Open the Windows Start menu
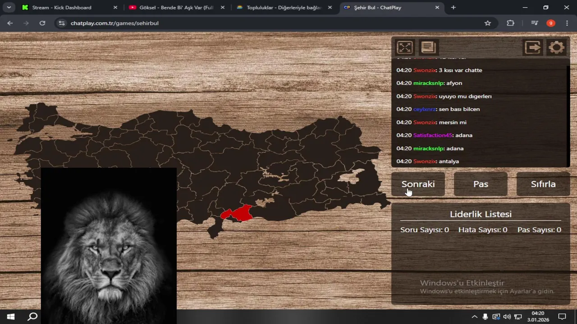577x324 pixels. [x=10, y=316]
